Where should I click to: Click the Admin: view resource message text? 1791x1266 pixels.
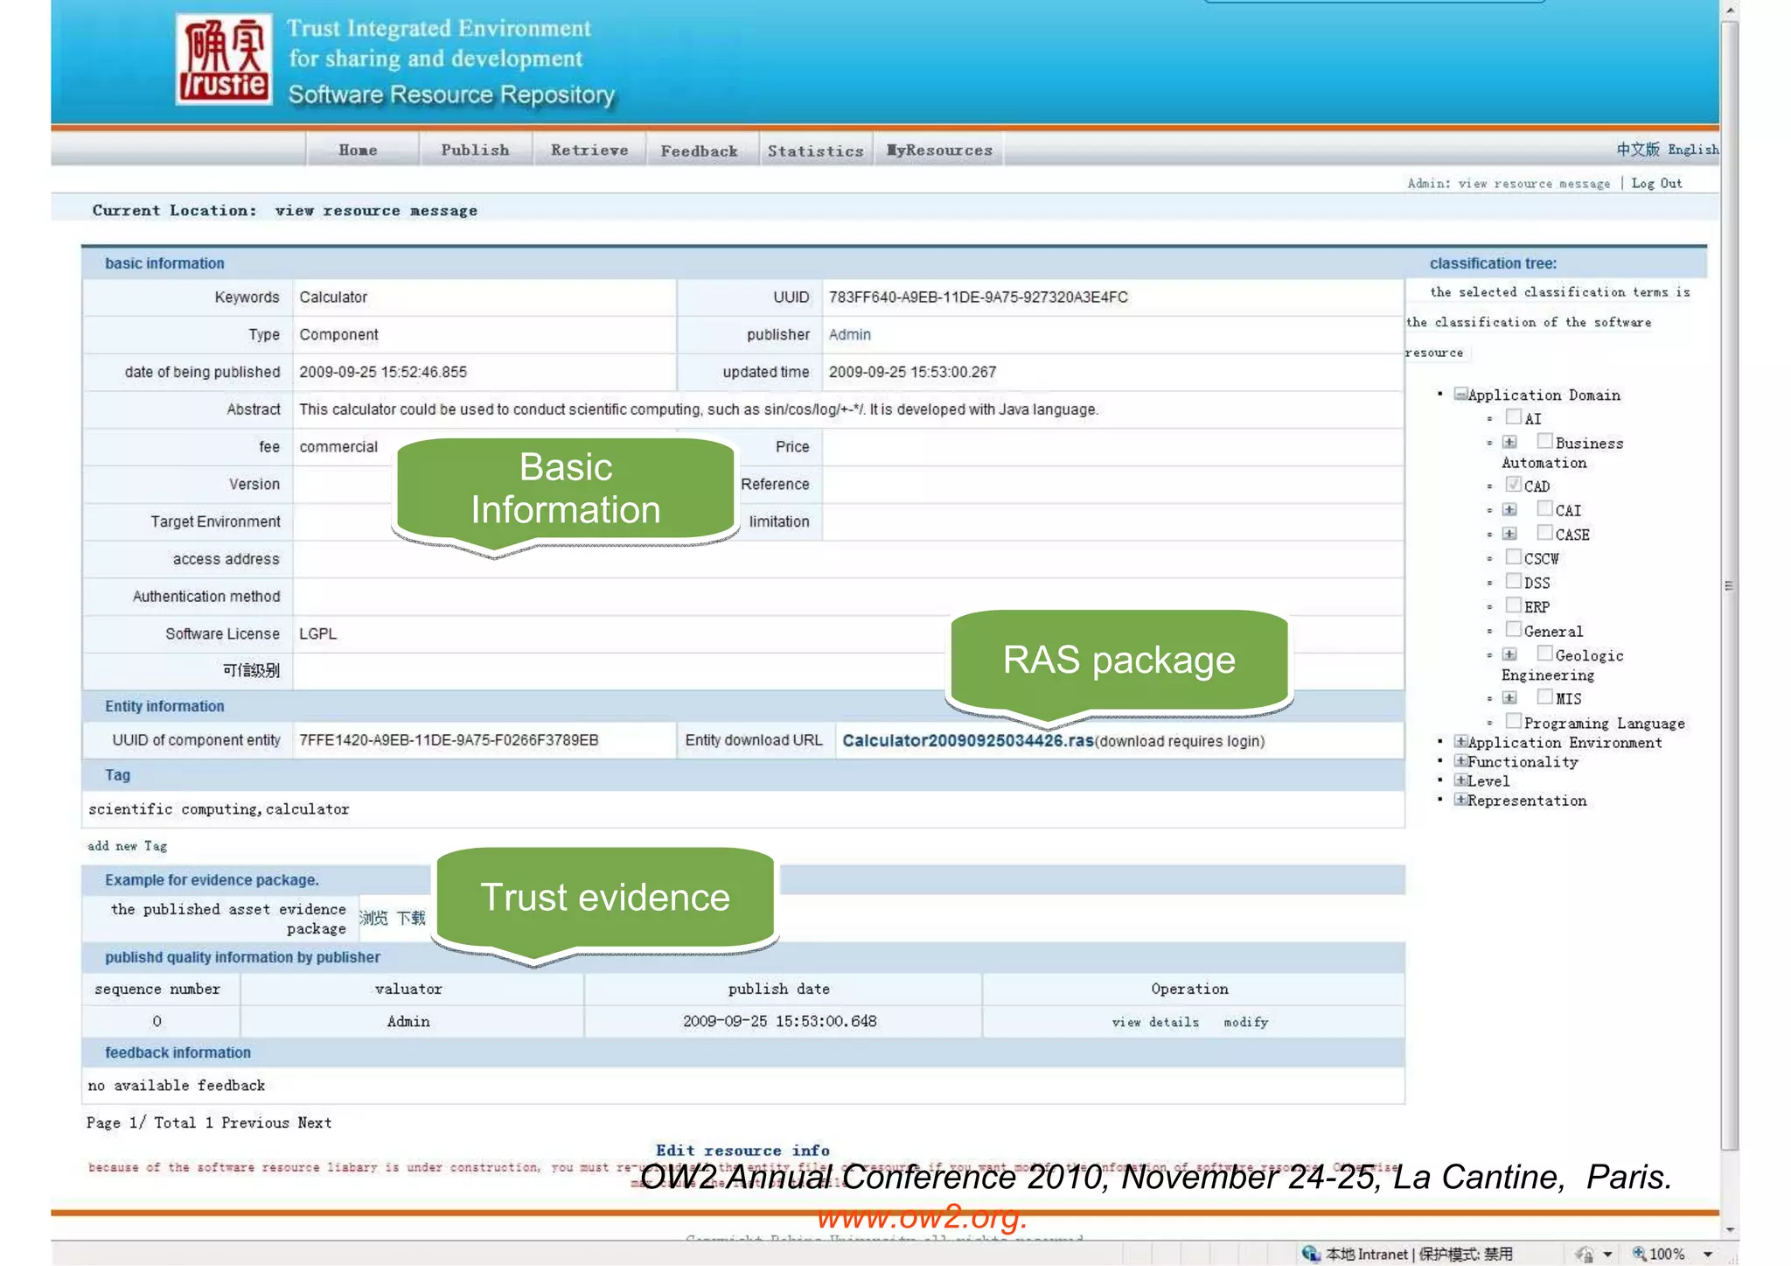(x=1509, y=183)
